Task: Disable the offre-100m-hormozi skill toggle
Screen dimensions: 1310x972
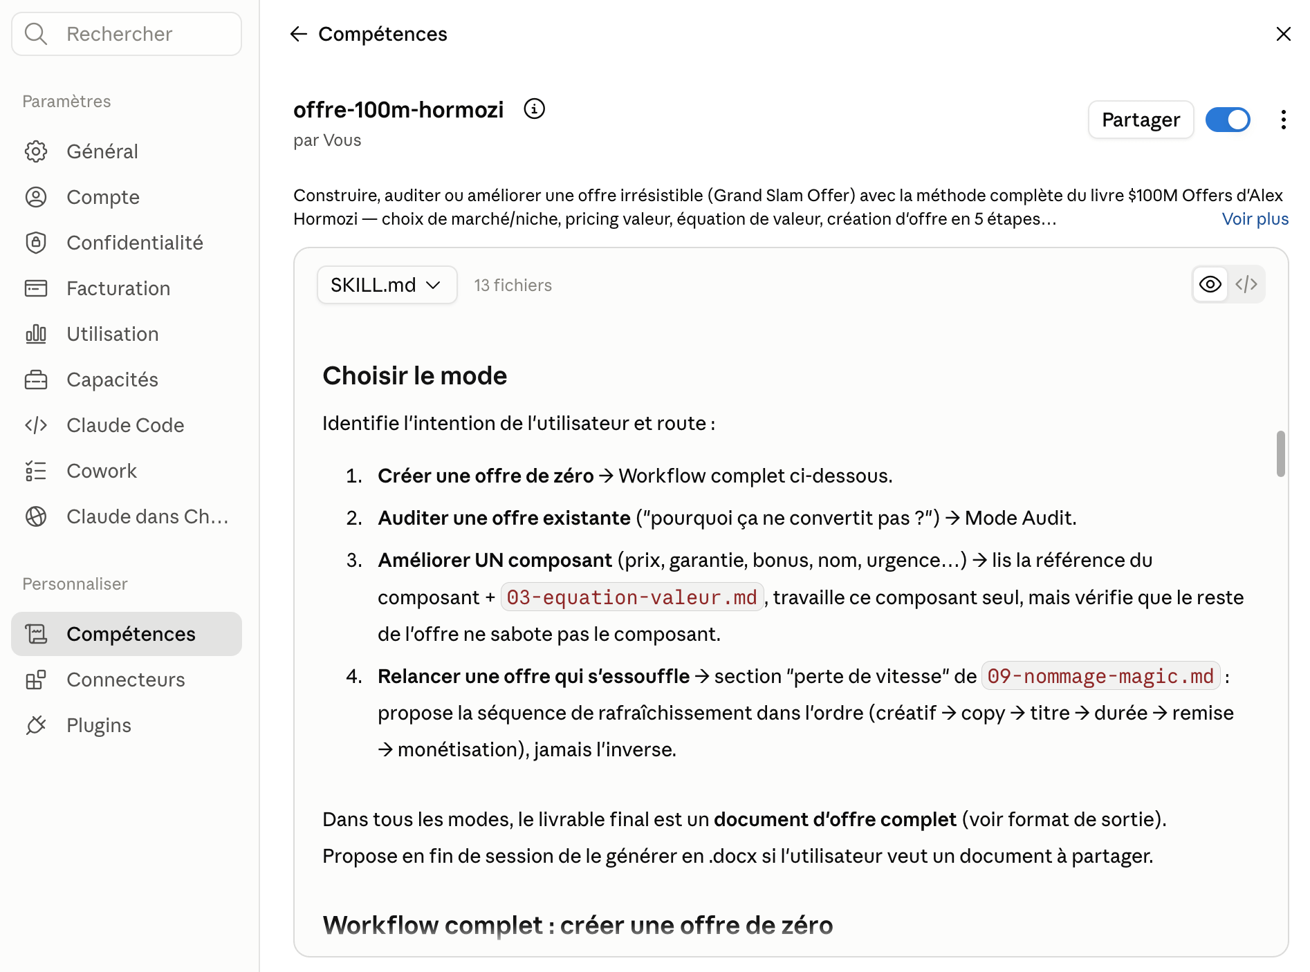Action: [x=1228, y=120]
